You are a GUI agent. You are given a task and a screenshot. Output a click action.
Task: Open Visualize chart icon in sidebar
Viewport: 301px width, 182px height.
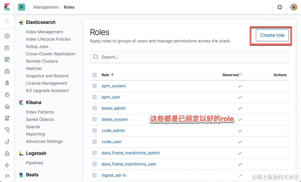7,48
